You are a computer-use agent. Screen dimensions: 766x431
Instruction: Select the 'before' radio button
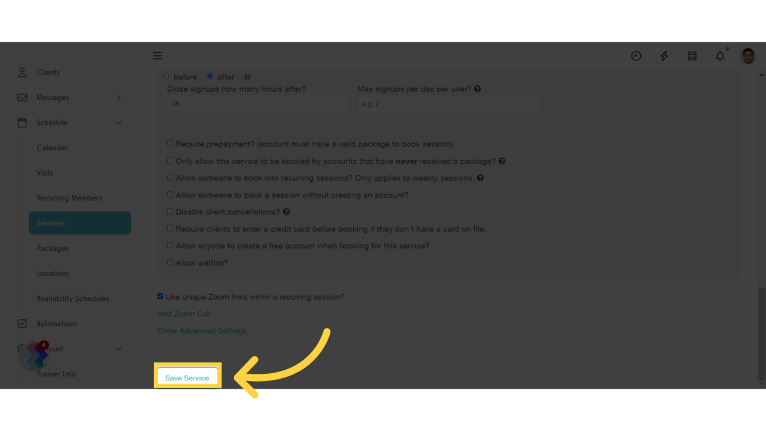[x=166, y=76]
